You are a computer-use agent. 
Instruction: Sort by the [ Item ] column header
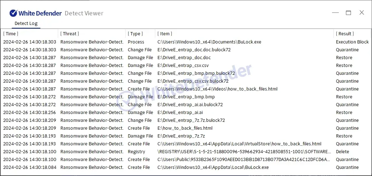(165, 33)
